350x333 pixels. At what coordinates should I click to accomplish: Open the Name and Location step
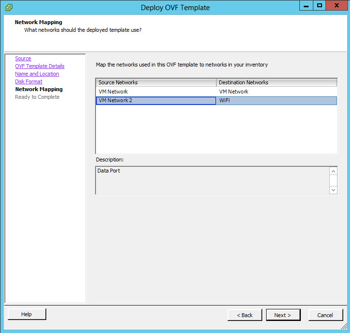pos(37,74)
